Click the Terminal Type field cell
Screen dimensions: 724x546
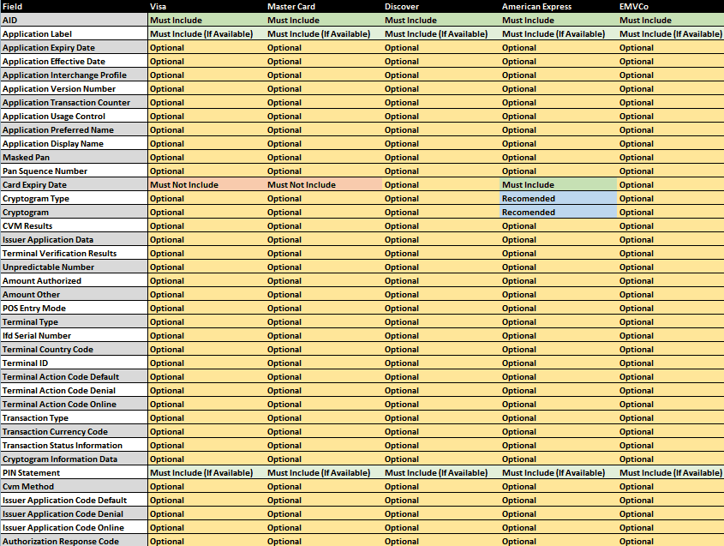tap(74, 321)
